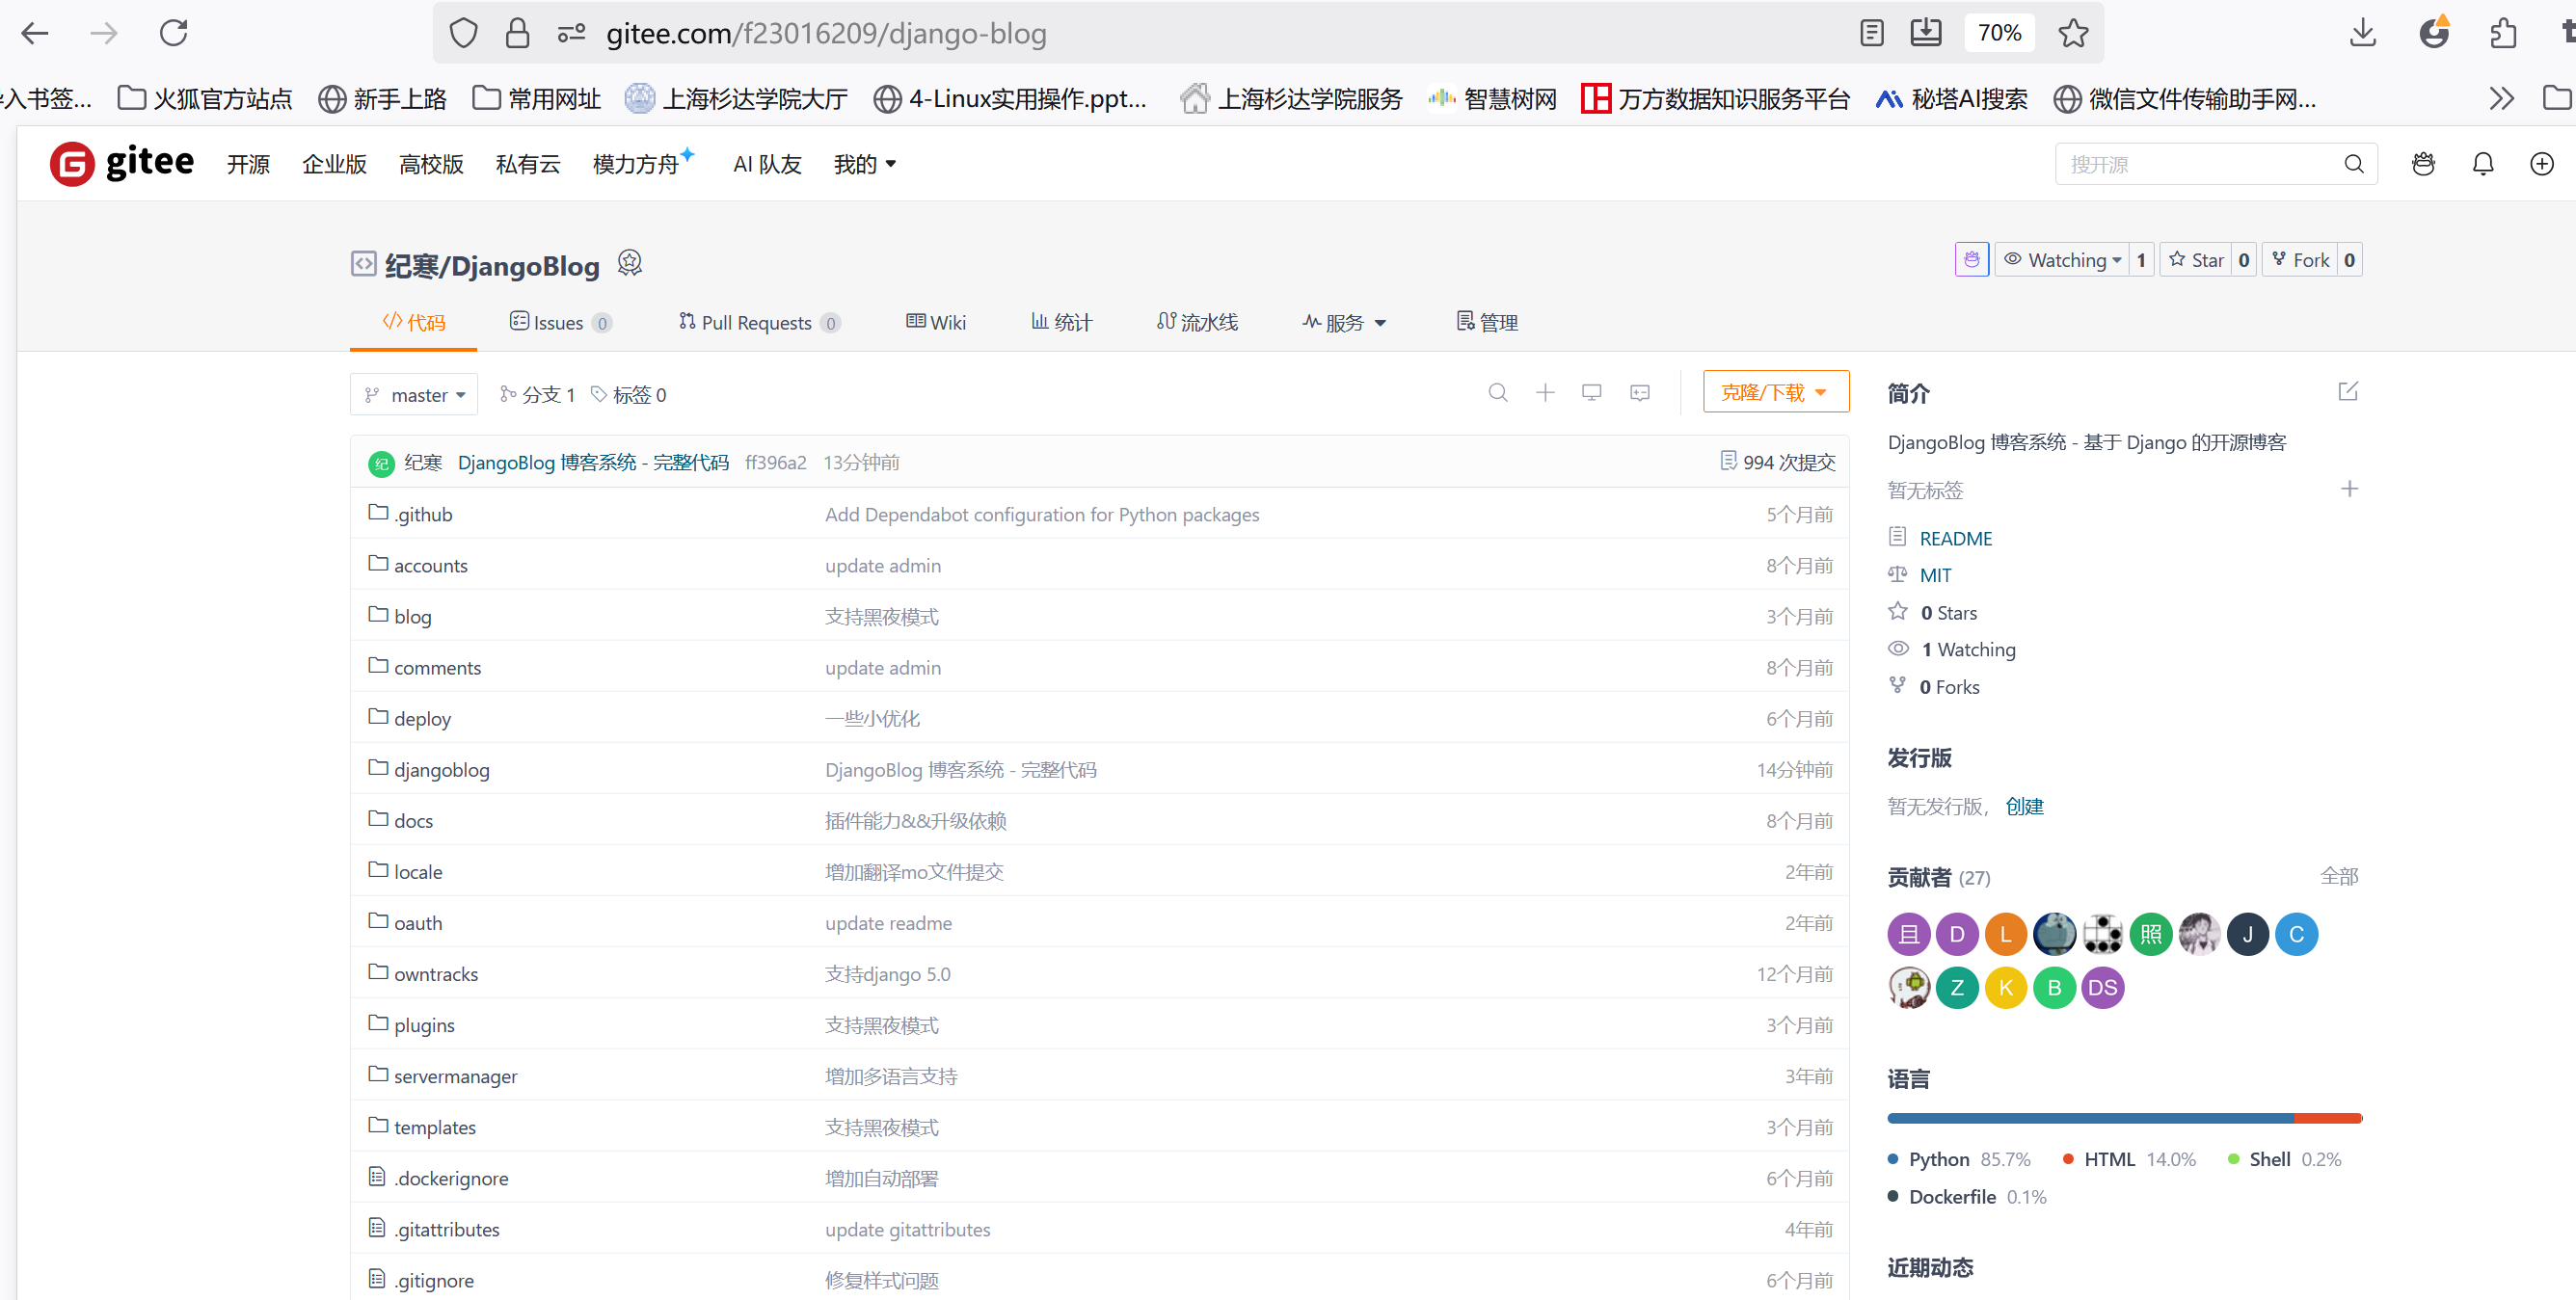2576x1300 pixels.
Task: Click the Python segment of language bar
Action: [2090, 1118]
